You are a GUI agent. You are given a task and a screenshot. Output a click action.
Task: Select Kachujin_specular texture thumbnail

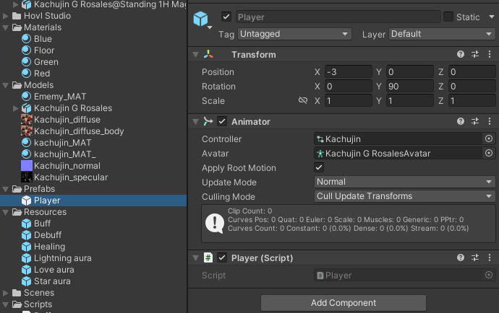pyautogui.click(x=27, y=177)
